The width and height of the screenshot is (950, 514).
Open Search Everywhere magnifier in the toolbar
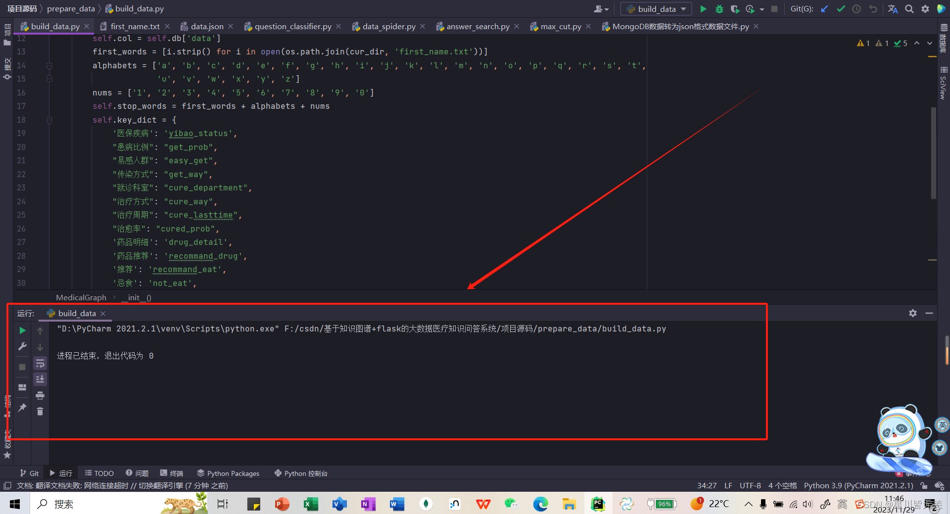tap(909, 9)
